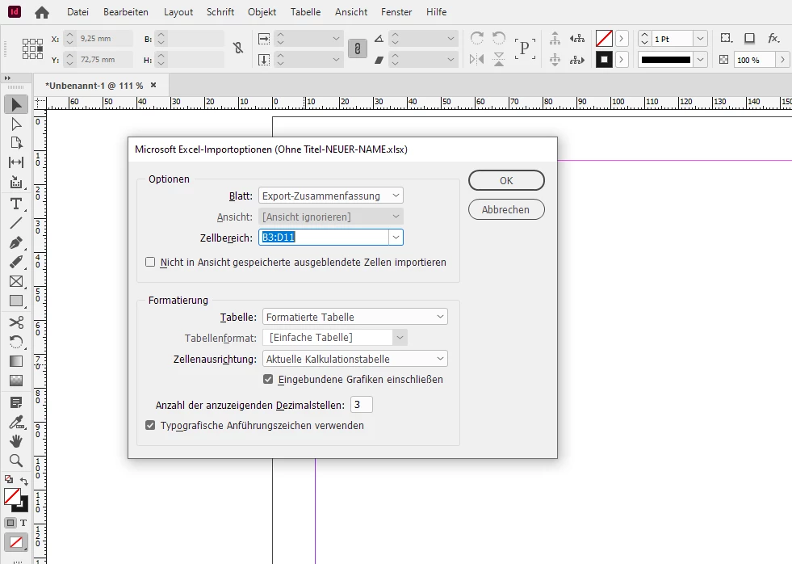The height and width of the screenshot is (564, 792).
Task: Uncheck Typografische Anführungszeichen verwenden
Action: point(150,425)
